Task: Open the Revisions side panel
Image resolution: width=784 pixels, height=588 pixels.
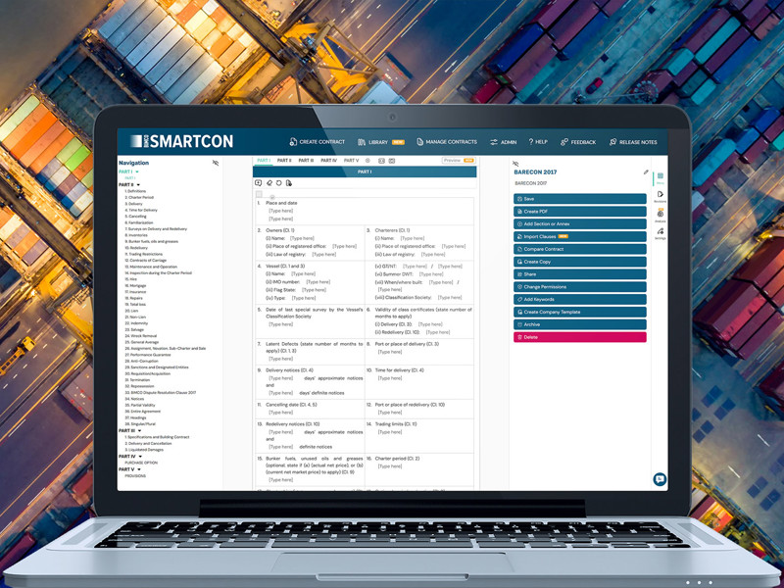Action: pos(660,196)
